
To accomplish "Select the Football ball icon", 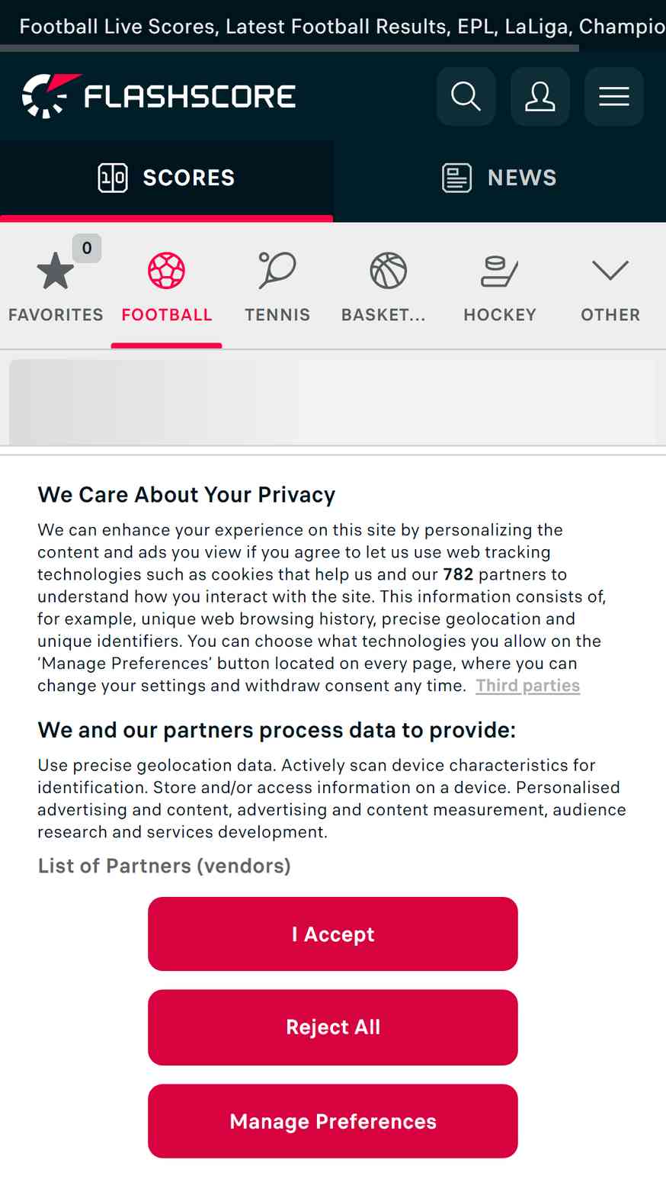I will tap(166, 271).
